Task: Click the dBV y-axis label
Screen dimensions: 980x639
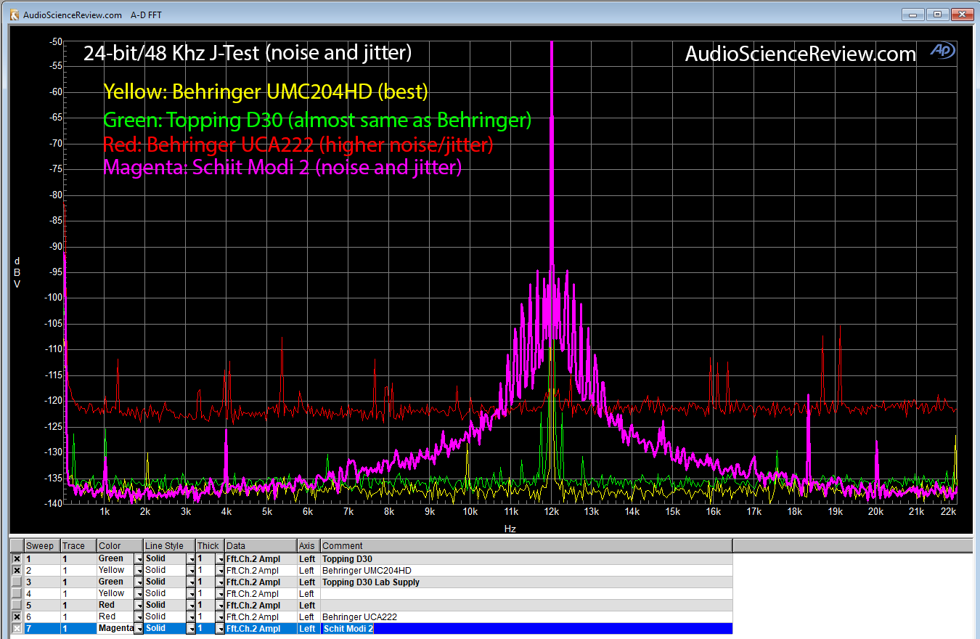Action: tap(17, 272)
